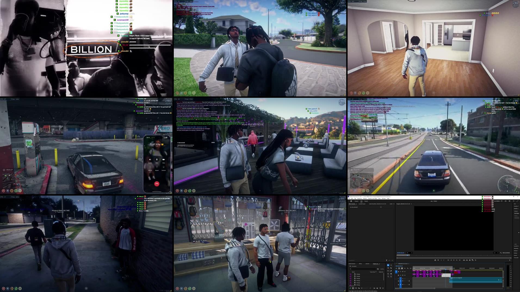Click the kick.com clip link in chat

pyautogui.click(x=150, y=37)
